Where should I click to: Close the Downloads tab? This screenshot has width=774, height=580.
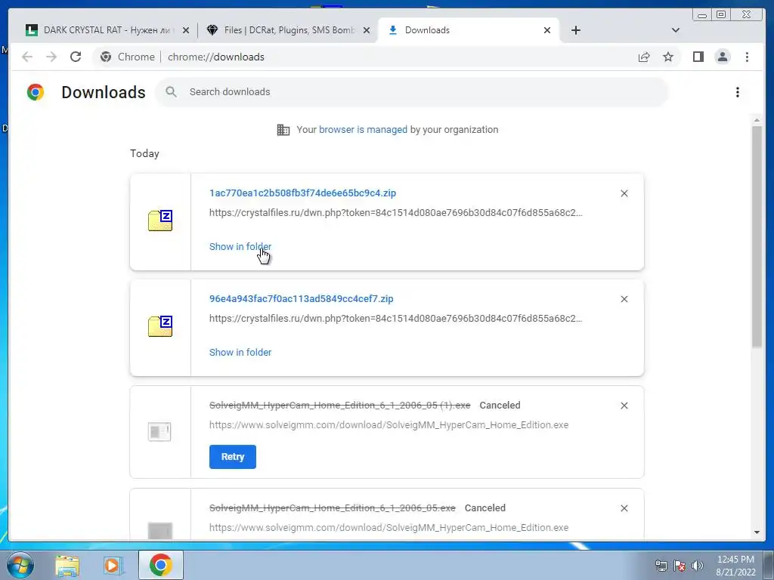click(547, 30)
